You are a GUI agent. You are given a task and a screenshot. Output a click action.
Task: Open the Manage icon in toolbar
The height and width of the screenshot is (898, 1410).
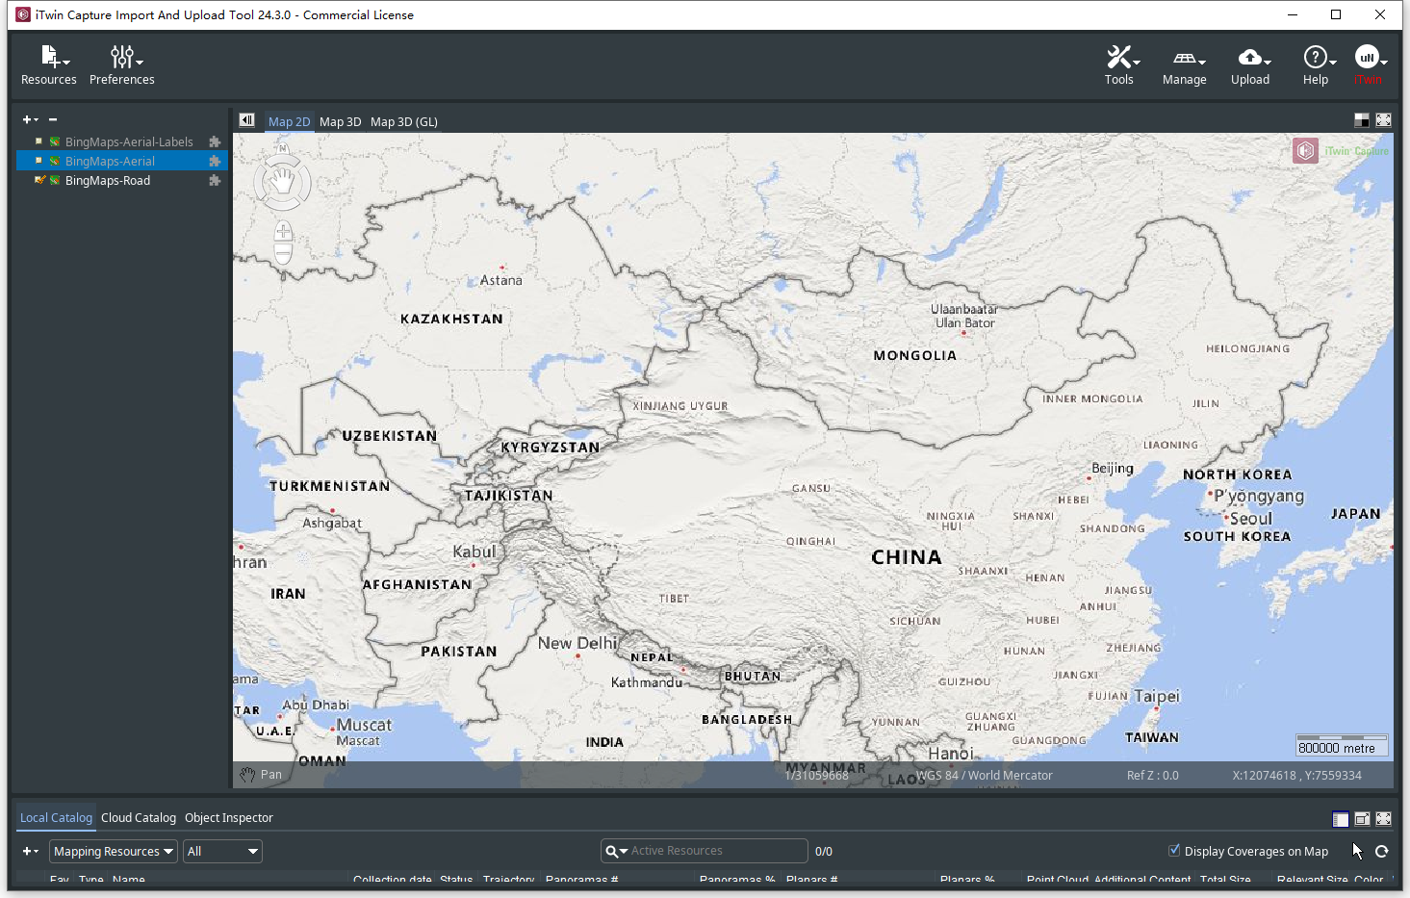(x=1184, y=59)
